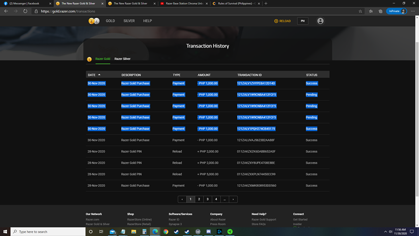Click the AMOUNT column header
The height and width of the screenshot is (236, 419).
(x=204, y=75)
